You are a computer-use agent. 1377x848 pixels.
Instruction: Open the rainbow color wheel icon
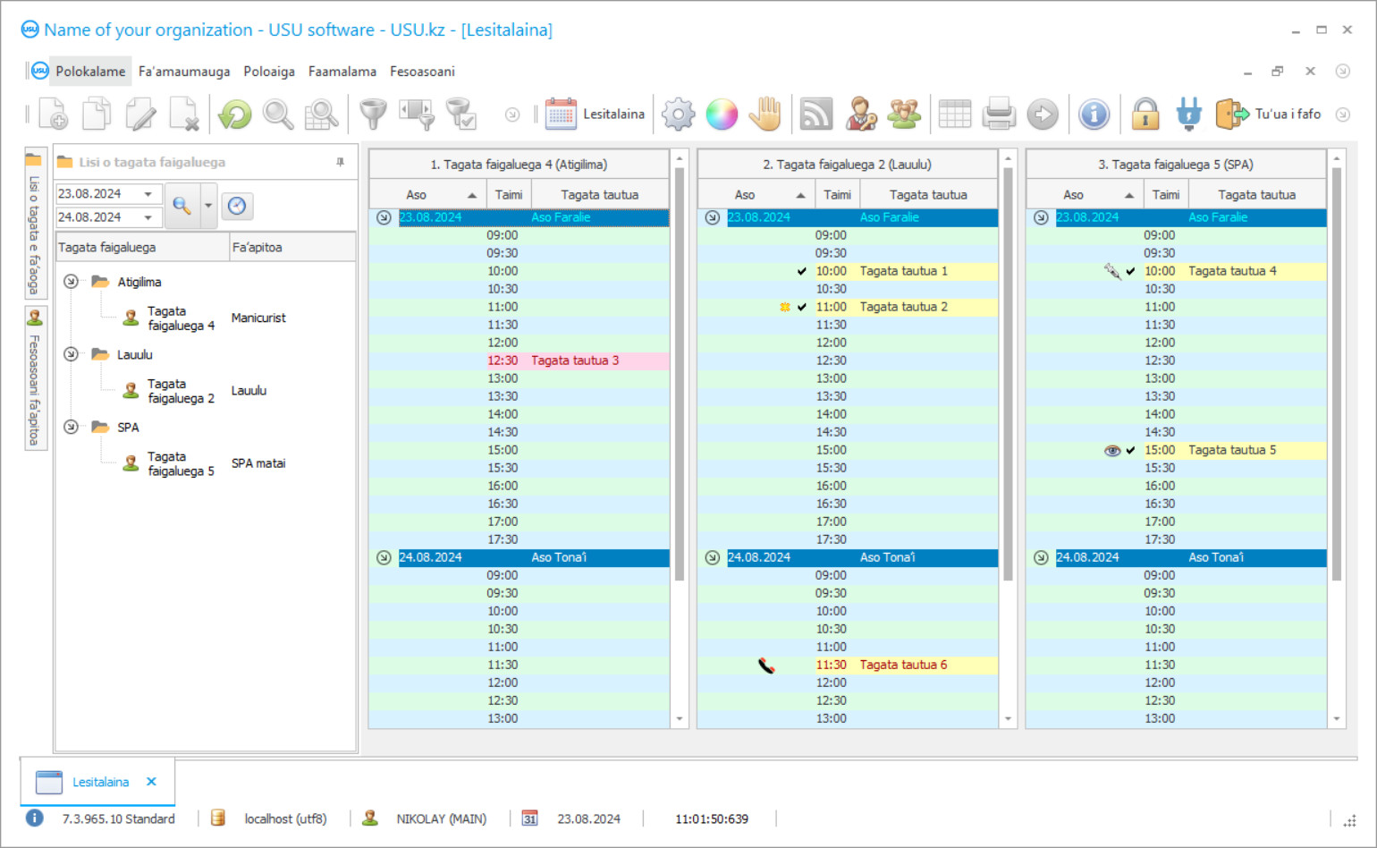click(x=722, y=114)
